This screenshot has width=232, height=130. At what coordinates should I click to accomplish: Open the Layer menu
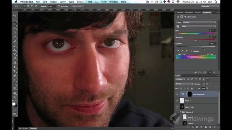point(63,2)
